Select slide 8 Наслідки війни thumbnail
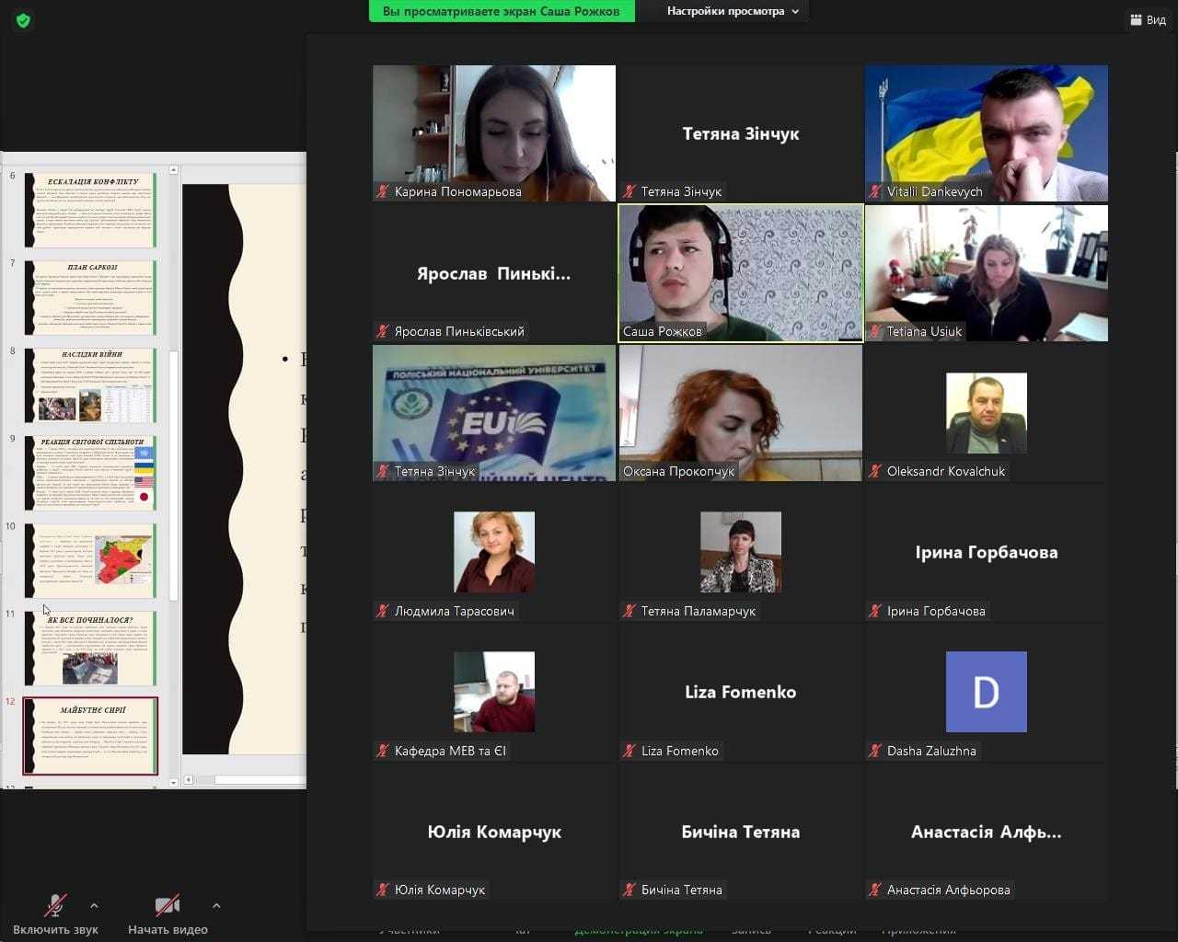 [x=90, y=385]
